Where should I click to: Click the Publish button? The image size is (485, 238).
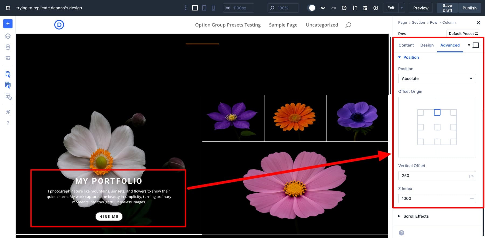469,8
